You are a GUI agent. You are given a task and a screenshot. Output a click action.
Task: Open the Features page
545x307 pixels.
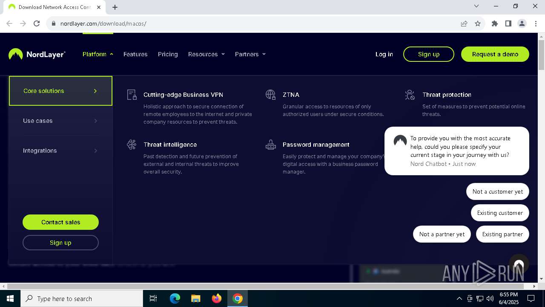[135, 54]
